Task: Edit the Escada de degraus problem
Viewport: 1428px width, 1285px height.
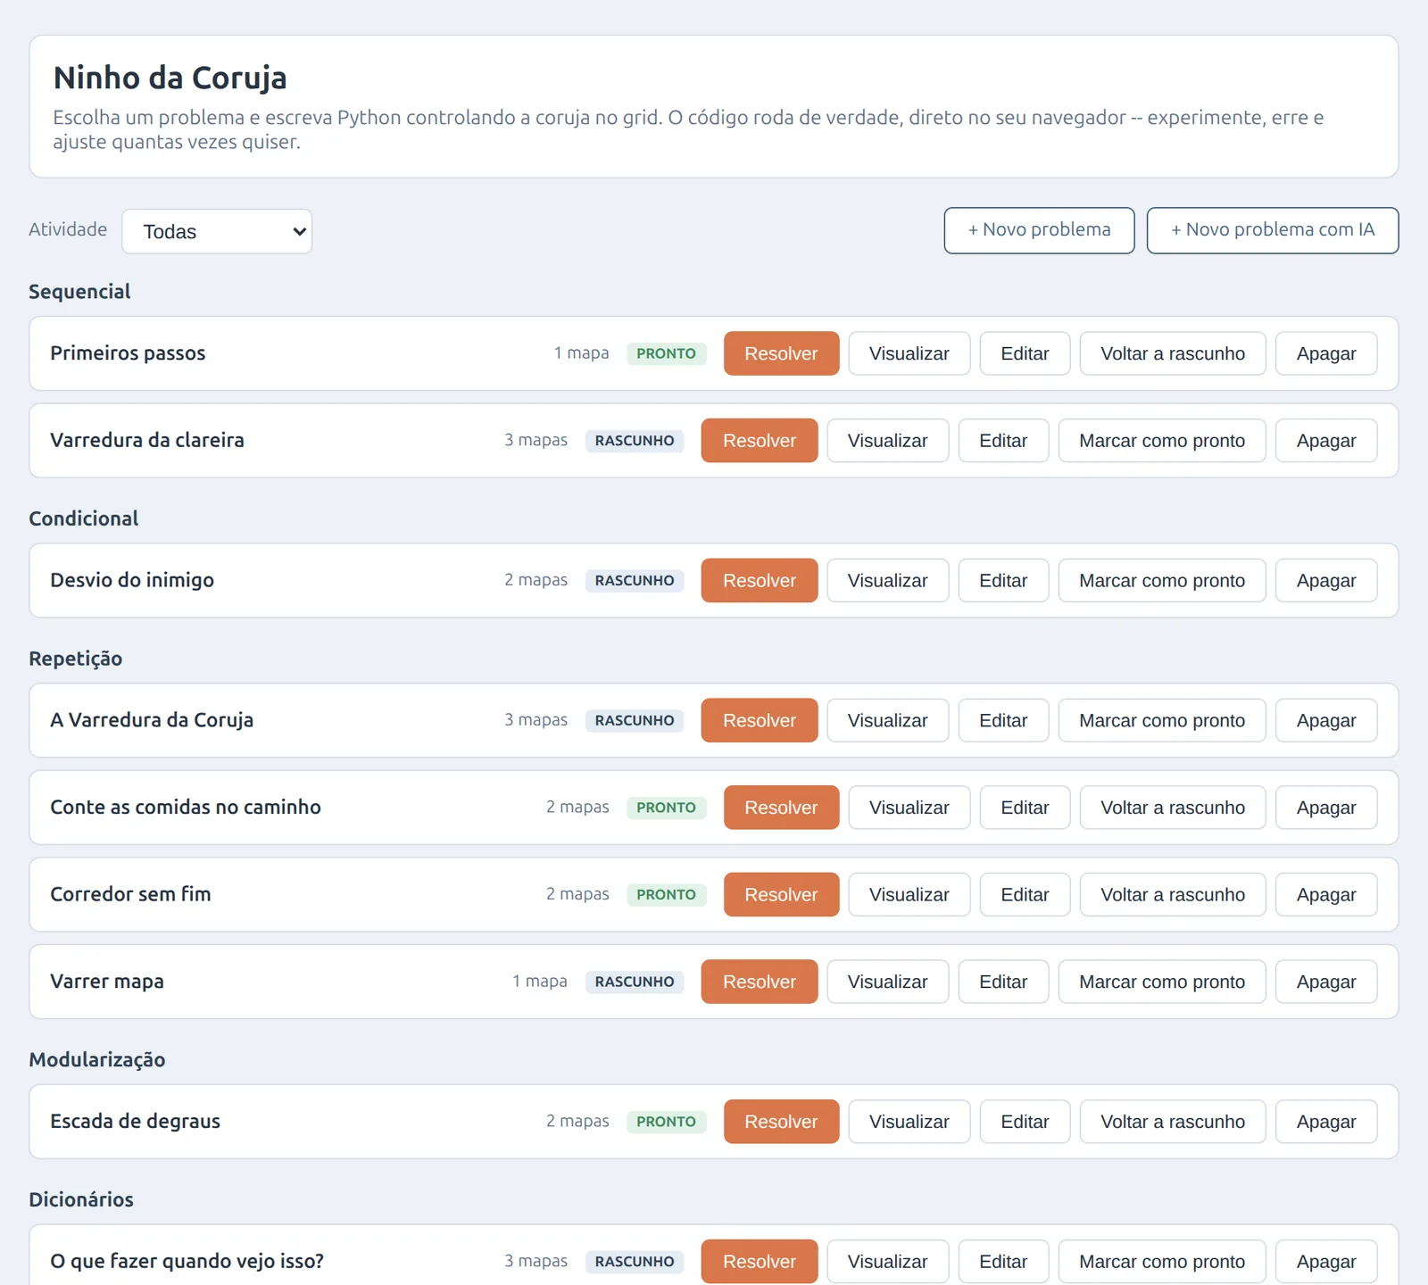Action: tap(1025, 1122)
